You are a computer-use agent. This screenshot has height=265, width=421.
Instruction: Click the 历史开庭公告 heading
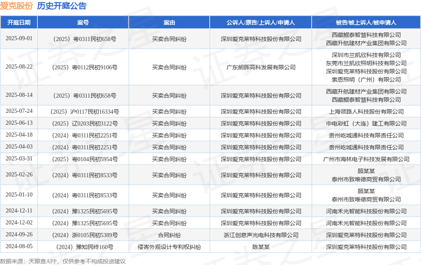pyautogui.click(x=62, y=6)
